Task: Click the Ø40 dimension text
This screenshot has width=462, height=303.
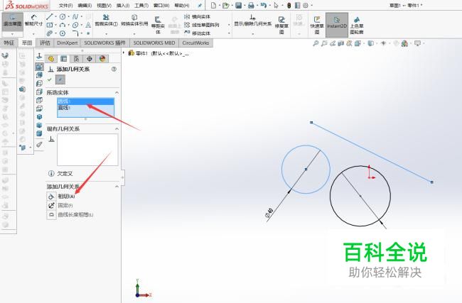Action: [x=269, y=212]
